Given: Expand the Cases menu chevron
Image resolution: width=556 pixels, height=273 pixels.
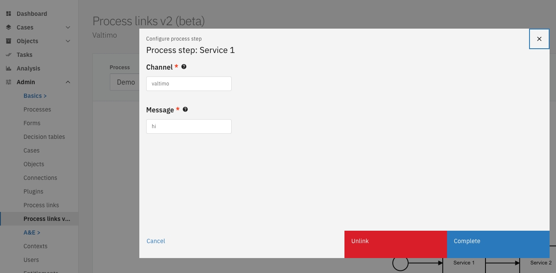Looking at the screenshot, I should tap(68, 27).
